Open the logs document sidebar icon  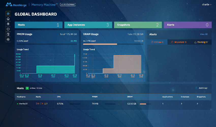point(8,34)
